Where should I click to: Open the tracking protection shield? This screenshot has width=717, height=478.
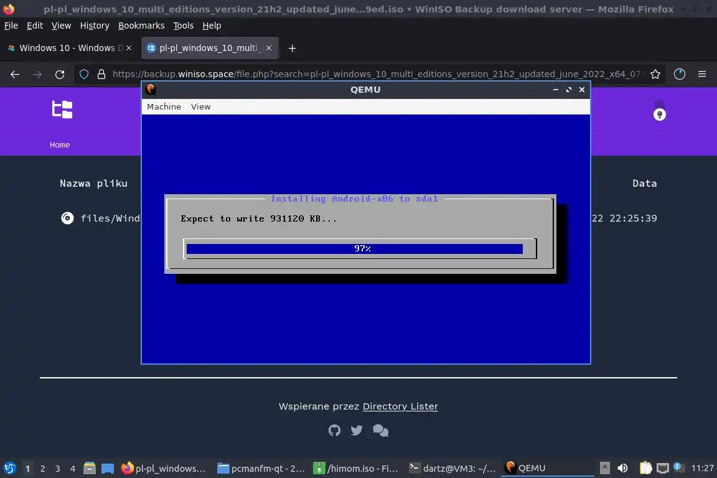coord(84,74)
